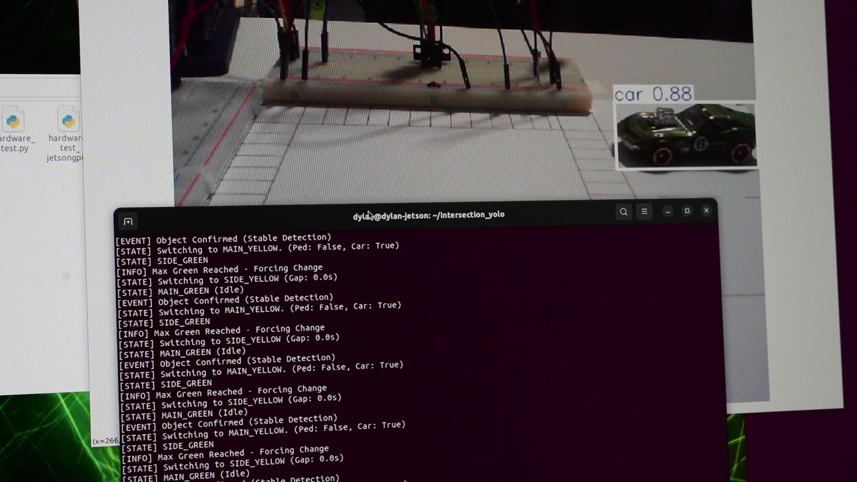Image resolution: width=857 pixels, height=482 pixels.
Task: Click the 'car 0.88' detection label
Action: (653, 94)
